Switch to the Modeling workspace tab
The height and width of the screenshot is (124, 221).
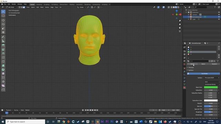point(39,4)
